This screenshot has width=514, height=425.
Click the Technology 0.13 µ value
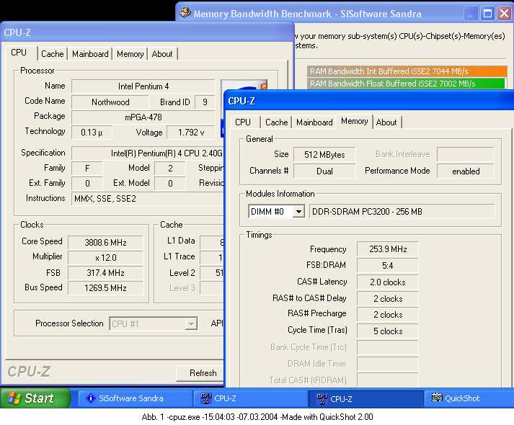[x=92, y=133]
